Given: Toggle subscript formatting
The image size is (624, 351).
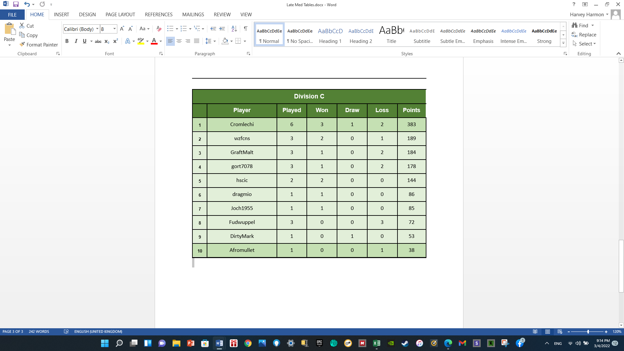Looking at the screenshot, I should [x=107, y=41].
